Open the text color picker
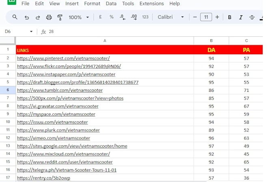276x182 pixels. point(261,17)
